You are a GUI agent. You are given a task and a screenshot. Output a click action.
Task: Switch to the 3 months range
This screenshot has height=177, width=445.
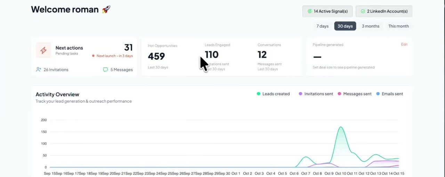[x=371, y=26]
